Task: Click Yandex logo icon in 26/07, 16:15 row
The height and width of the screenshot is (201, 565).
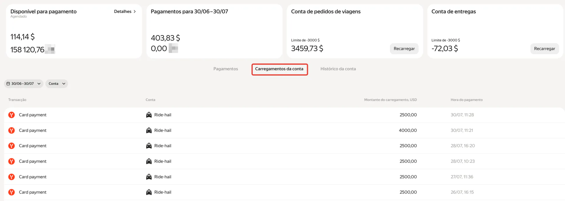Action: pos(11,192)
